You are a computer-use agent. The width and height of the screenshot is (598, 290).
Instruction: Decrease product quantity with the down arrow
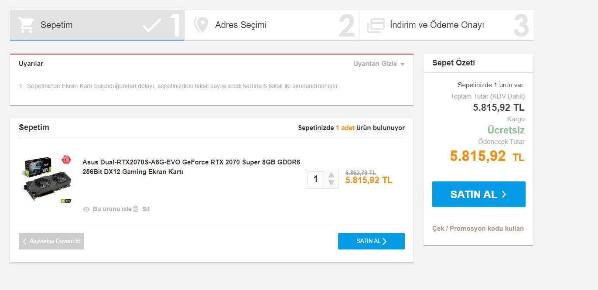pyautogui.click(x=331, y=183)
